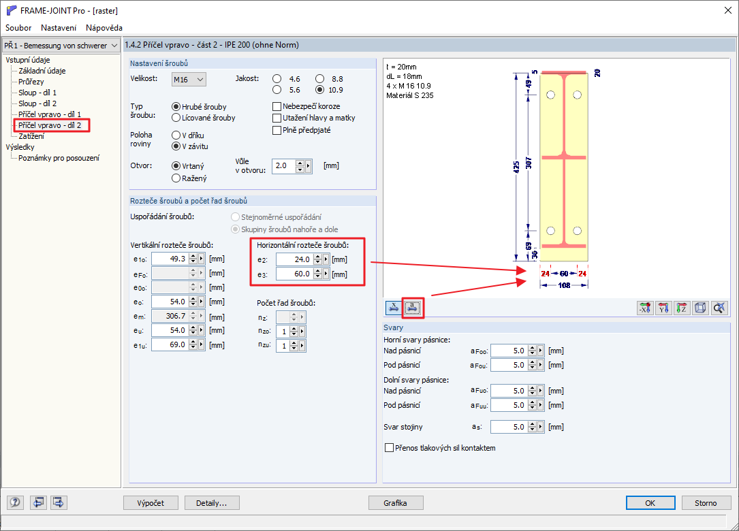The width and height of the screenshot is (739, 531).
Task: Select Zatížení in tree
Action: [x=31, y=136]
